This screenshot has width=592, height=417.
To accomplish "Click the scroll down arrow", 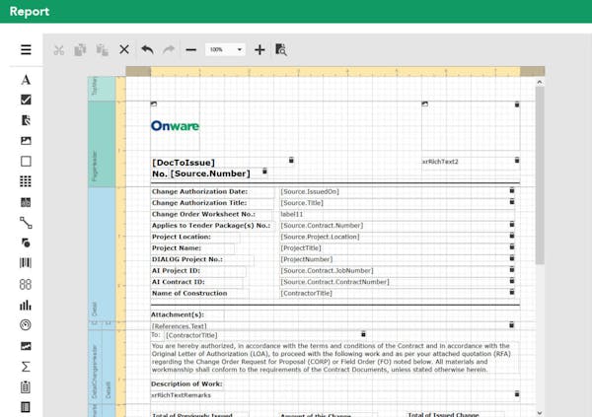I will [x=540, y=413].
